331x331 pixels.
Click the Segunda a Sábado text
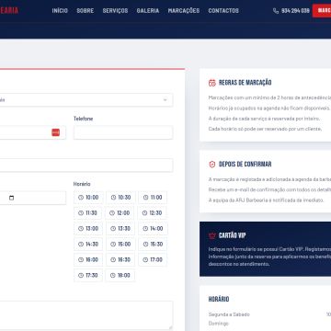pos(229,314)
